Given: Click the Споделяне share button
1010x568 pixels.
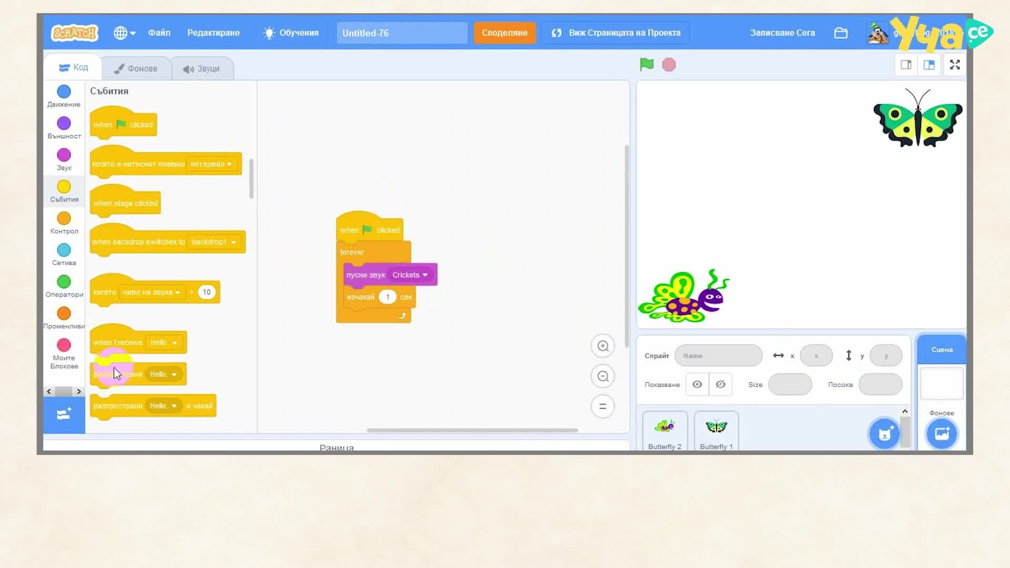Looking at the screenshot, I should [504, 33].
